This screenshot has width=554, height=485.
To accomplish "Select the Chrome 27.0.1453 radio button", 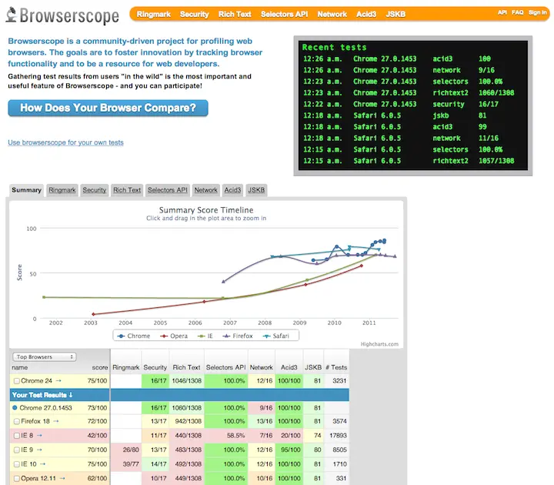I will (x=15, y=407).
